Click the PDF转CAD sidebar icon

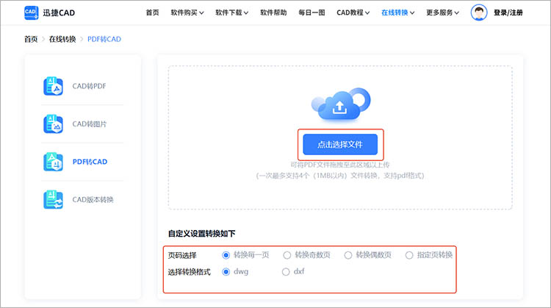pos(53,162)
